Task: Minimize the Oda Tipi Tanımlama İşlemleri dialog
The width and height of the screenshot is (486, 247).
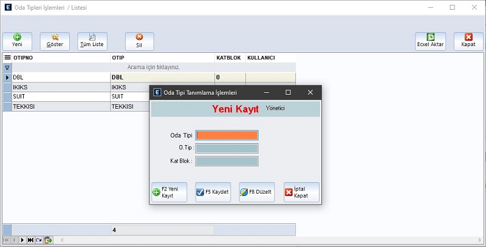Action: click(267, 92)
